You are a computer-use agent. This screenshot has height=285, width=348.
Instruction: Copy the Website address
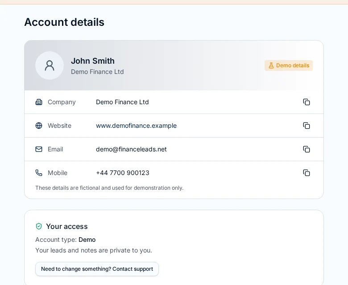tap(306, 126)
